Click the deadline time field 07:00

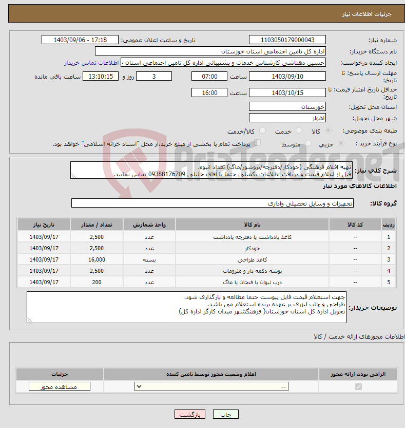[x=209, y=76]
